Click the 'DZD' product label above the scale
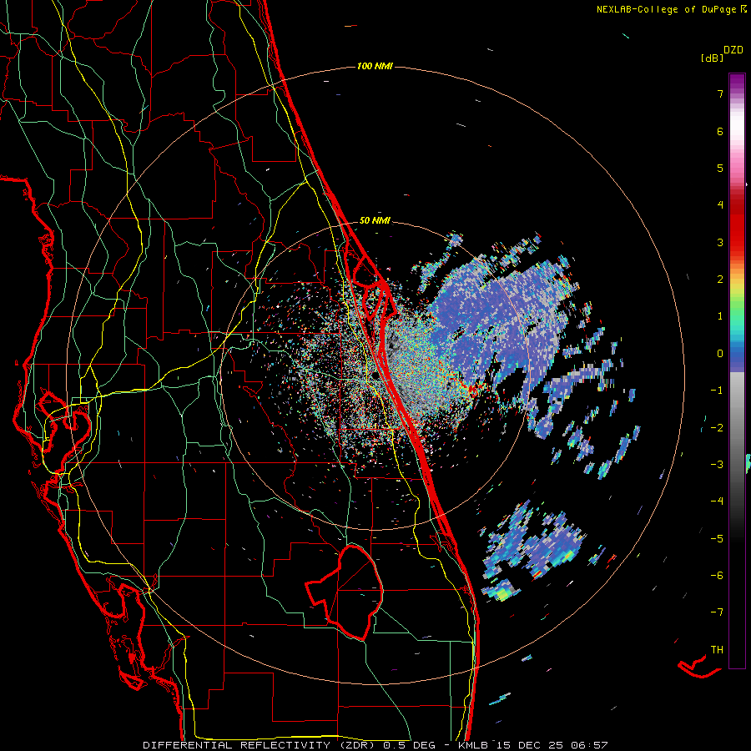751x751 pixels. (733, 50)
